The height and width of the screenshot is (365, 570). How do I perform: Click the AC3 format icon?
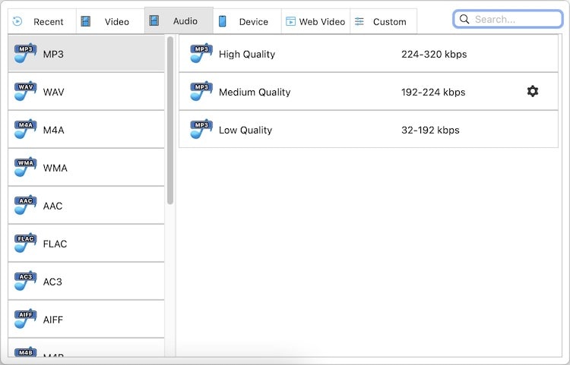click(25, 281)
